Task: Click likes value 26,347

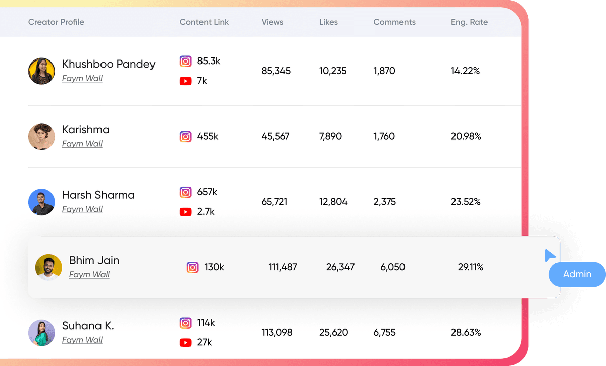Action: (340, 267)
